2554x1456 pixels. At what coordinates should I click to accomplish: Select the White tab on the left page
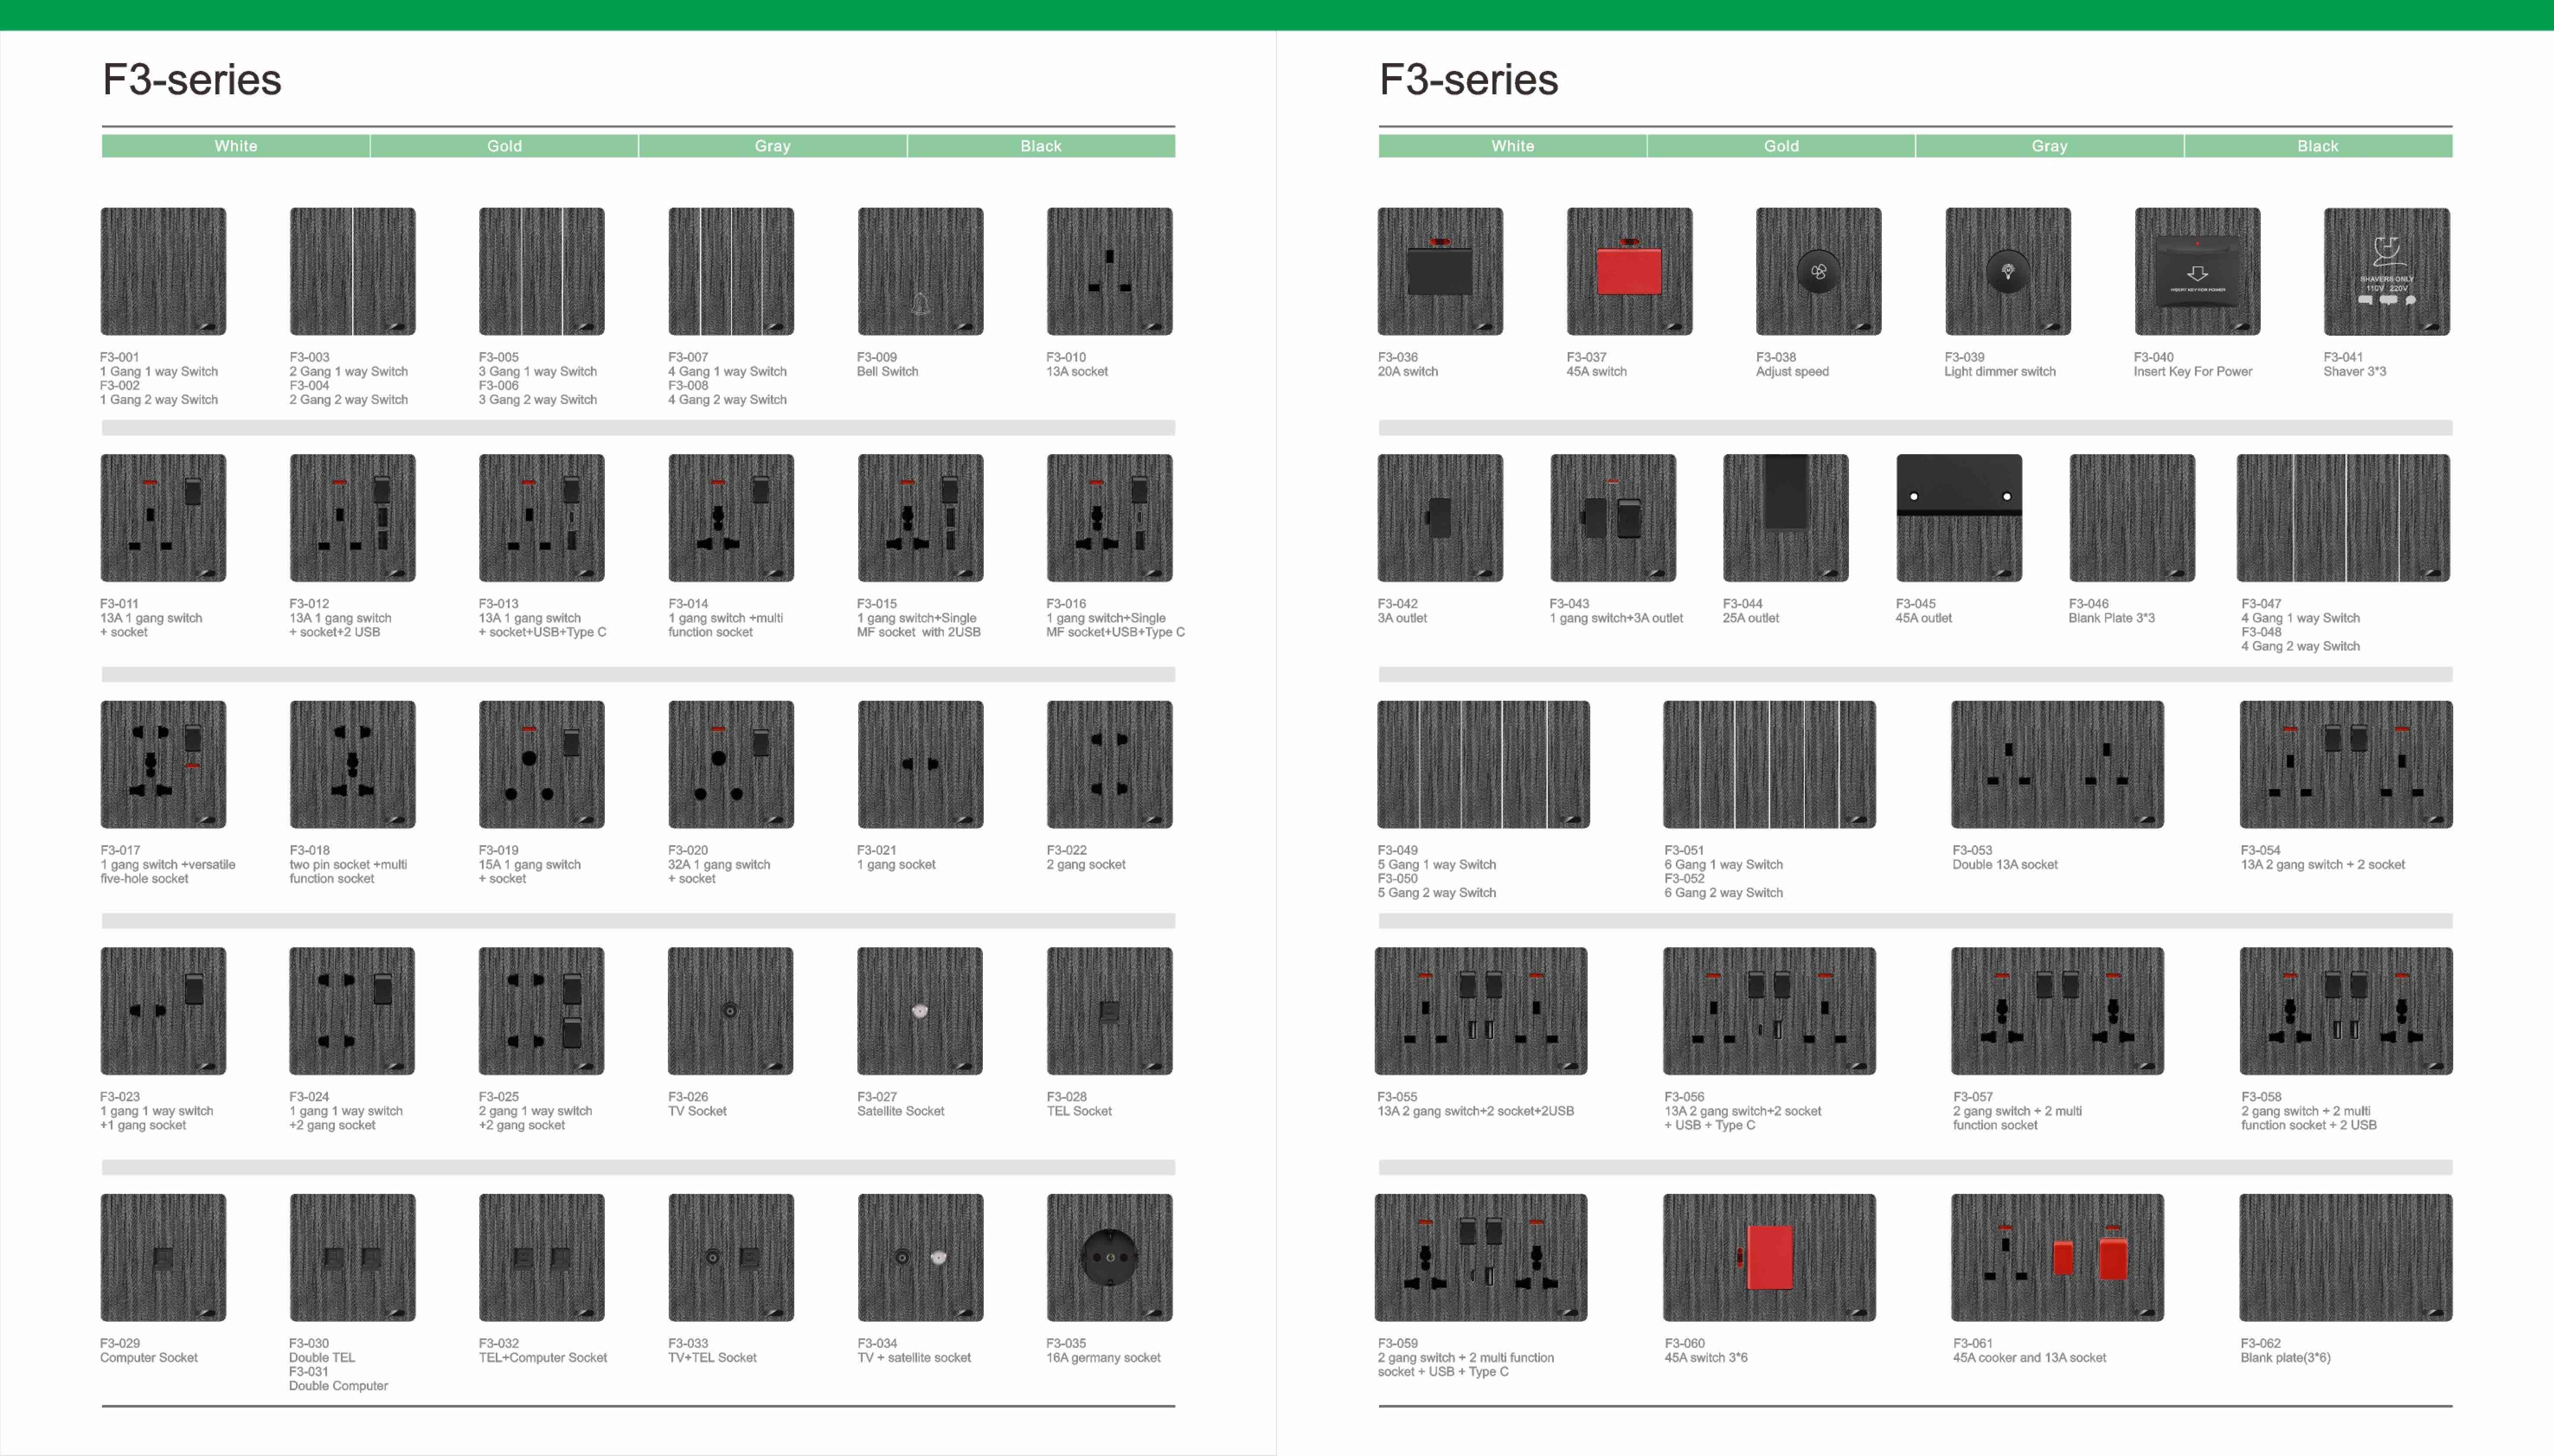pos(236,146)
